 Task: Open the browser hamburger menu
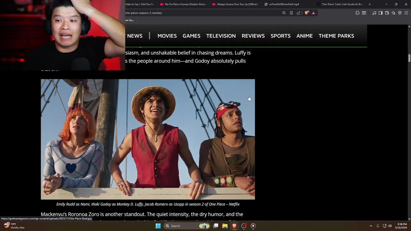tap(406, 13)
